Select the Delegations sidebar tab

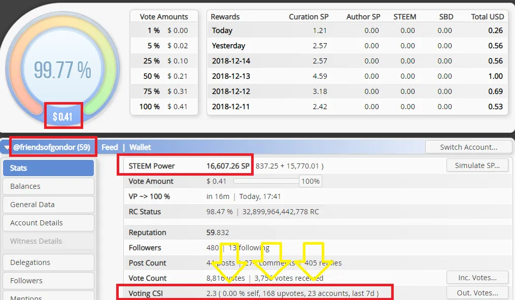point(49,262)
